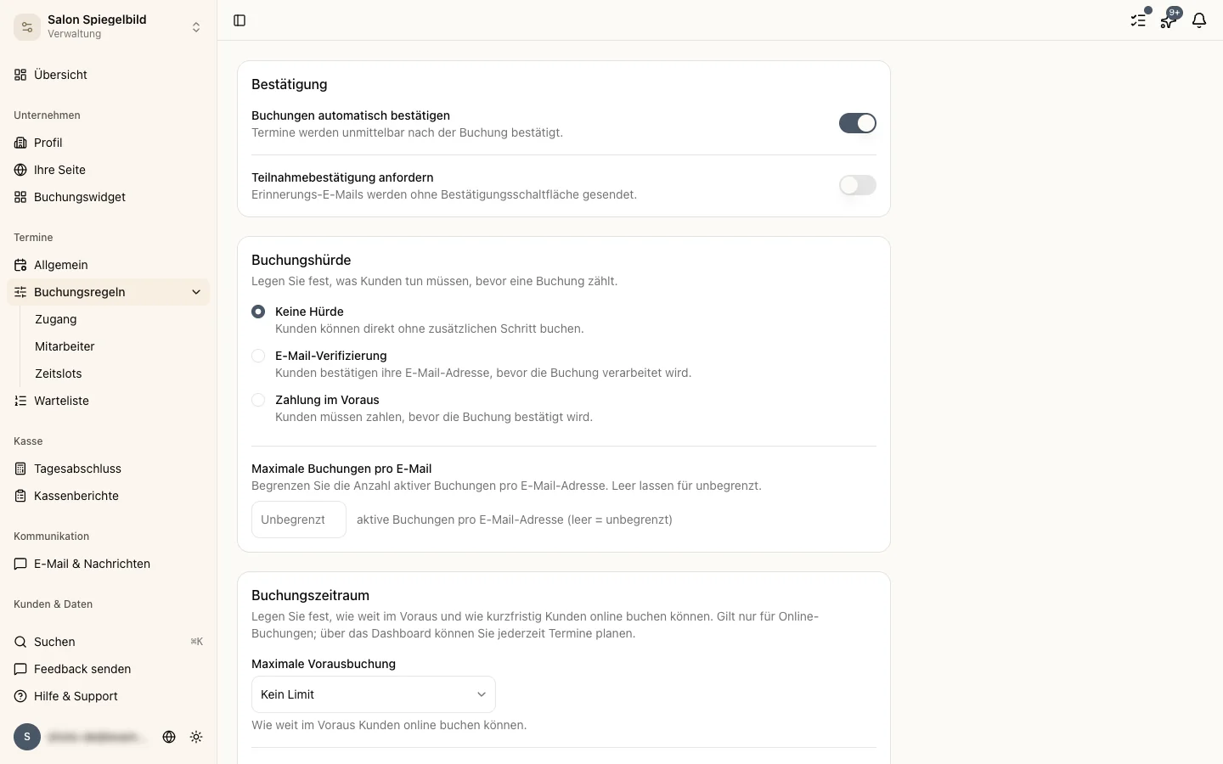The height and width of the screenshot is (764, 1223).
Task: Open the notifications bell
Action: pos(1199,20)
